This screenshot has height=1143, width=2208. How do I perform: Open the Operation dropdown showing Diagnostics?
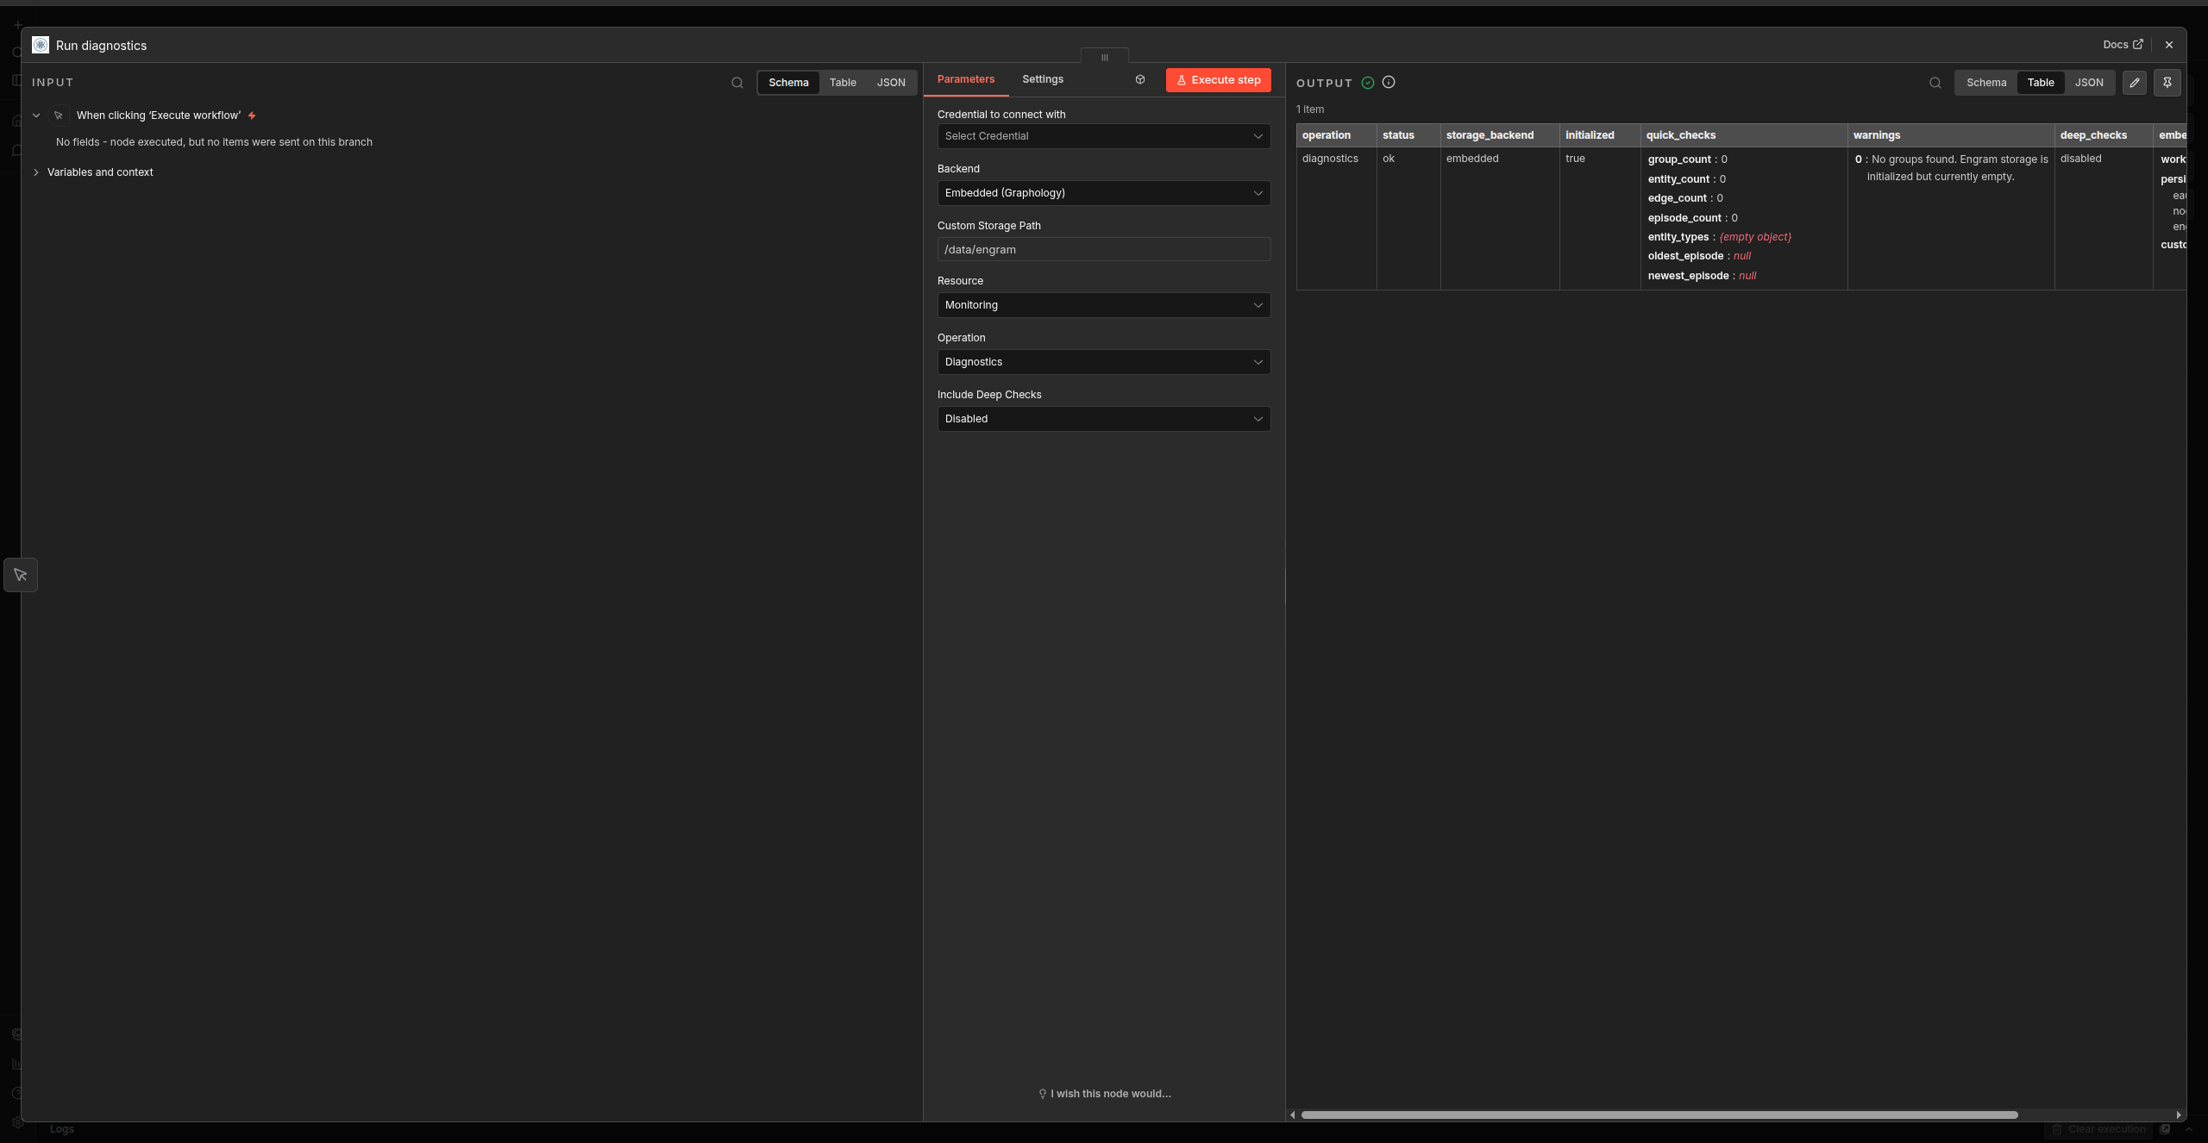[x=1103, y=362]
